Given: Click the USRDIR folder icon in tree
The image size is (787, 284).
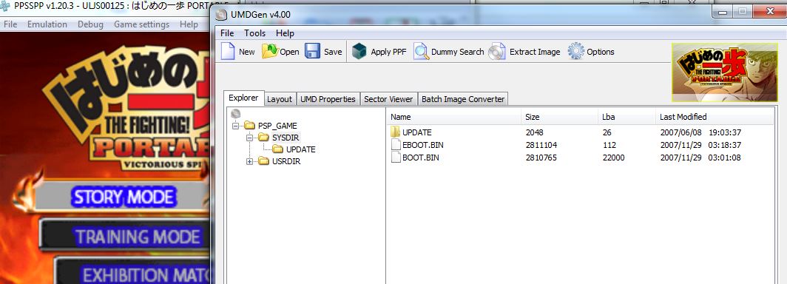Looking at the screenshot, I should (264, 161).
